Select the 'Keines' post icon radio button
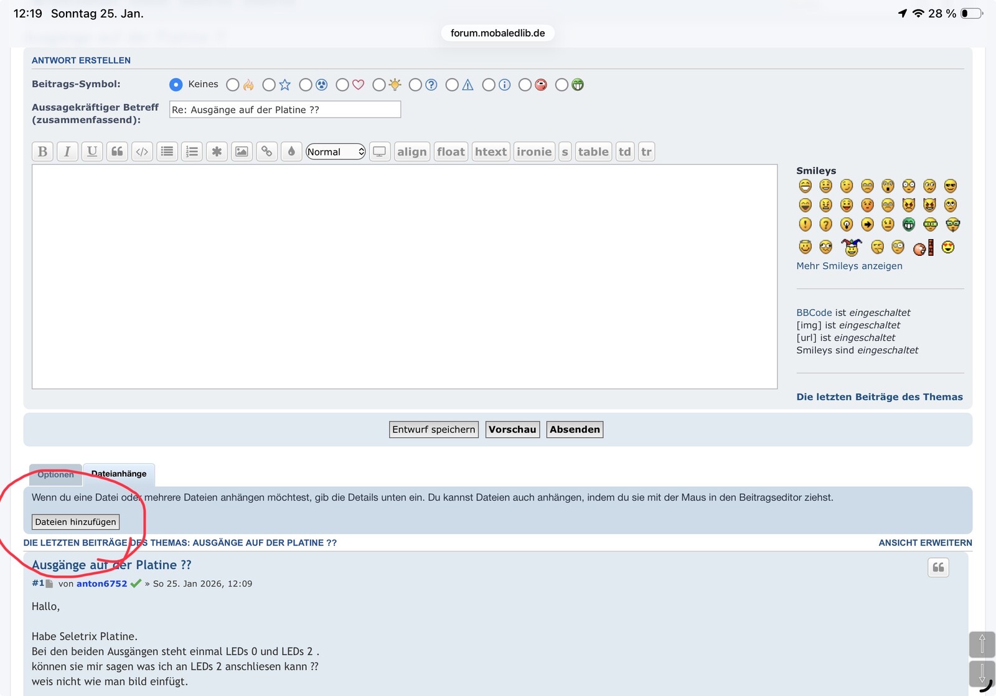Image resolution: width=996 pixels, height=696 pixels. (176, 85)
